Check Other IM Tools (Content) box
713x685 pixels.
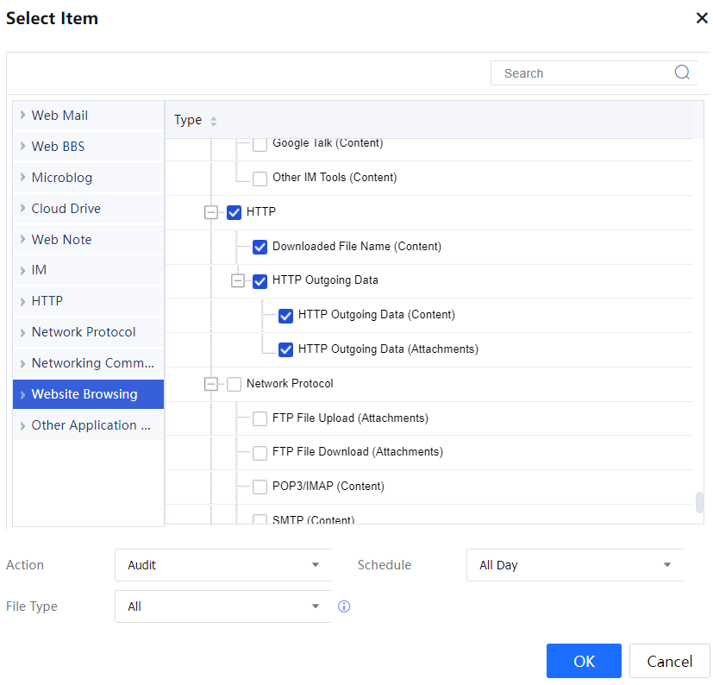tap(260, 179)
